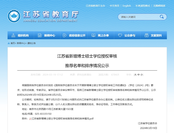
Task: Click the phone number 025-83335150
Action: tap(43, 114)
